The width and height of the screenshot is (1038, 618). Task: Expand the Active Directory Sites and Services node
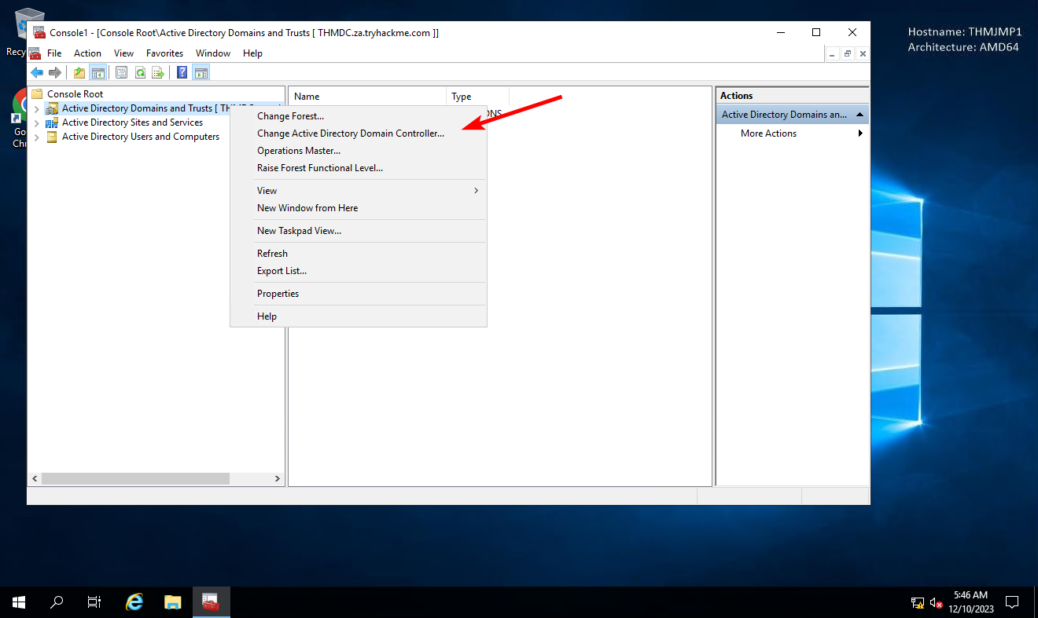(x=36, y=123)
